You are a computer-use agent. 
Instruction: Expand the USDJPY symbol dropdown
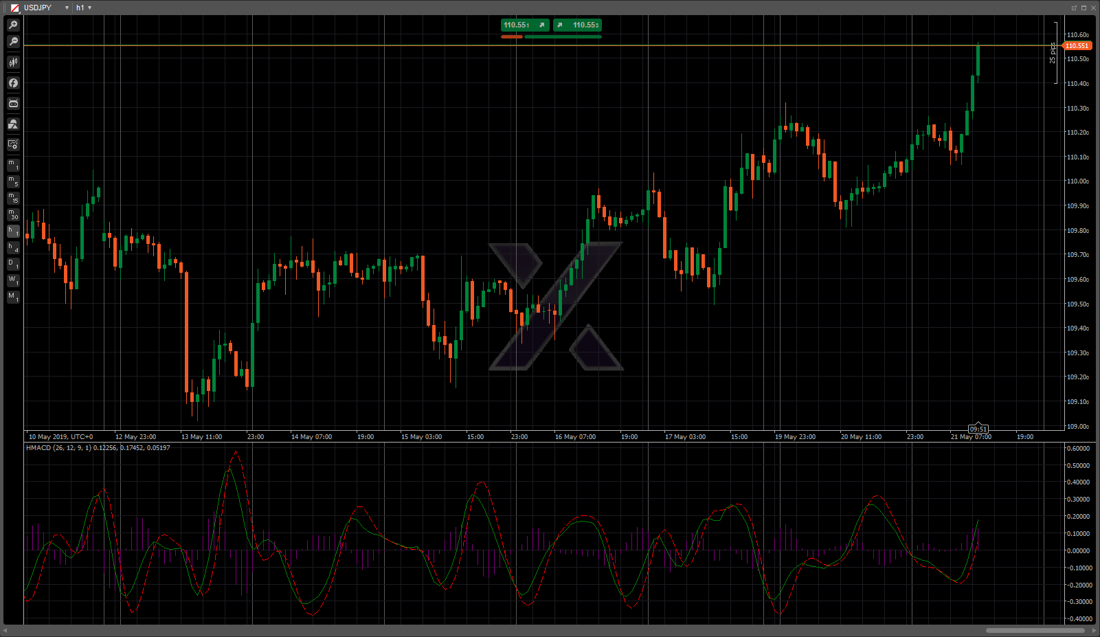67,8
